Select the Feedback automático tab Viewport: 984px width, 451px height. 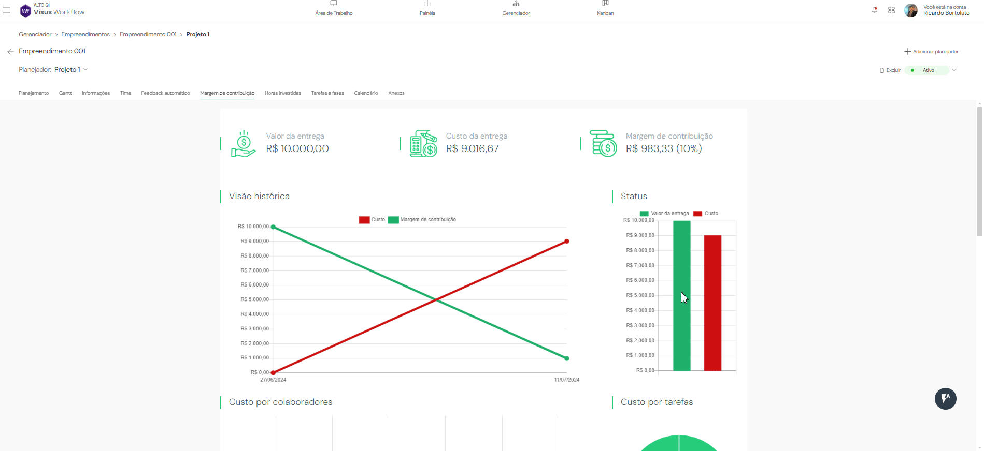(x=165, y=93)
